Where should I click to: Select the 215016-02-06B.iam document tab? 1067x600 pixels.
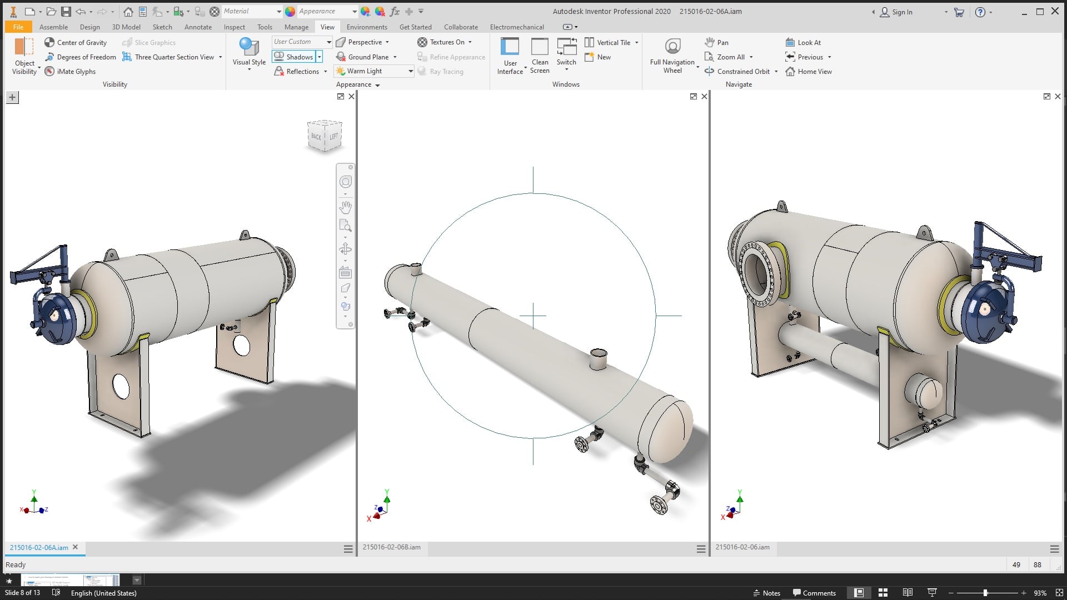(x=392, y=547)
